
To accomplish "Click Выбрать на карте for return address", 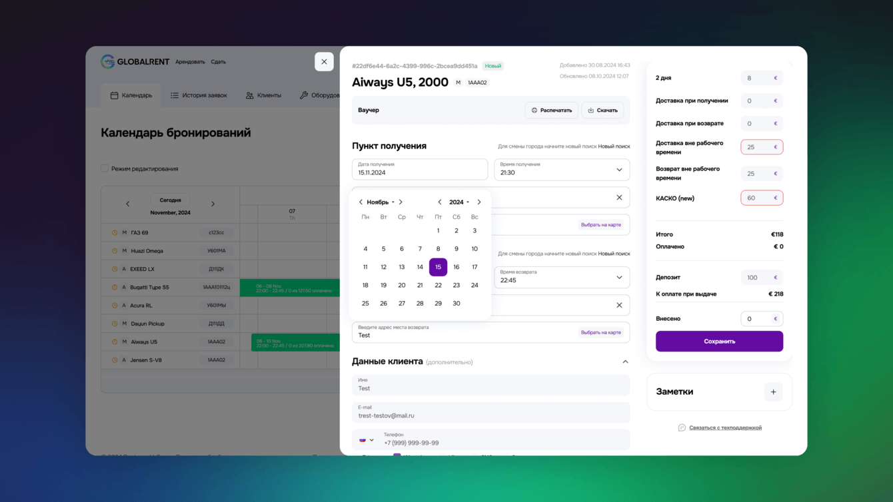I will 601,332.
